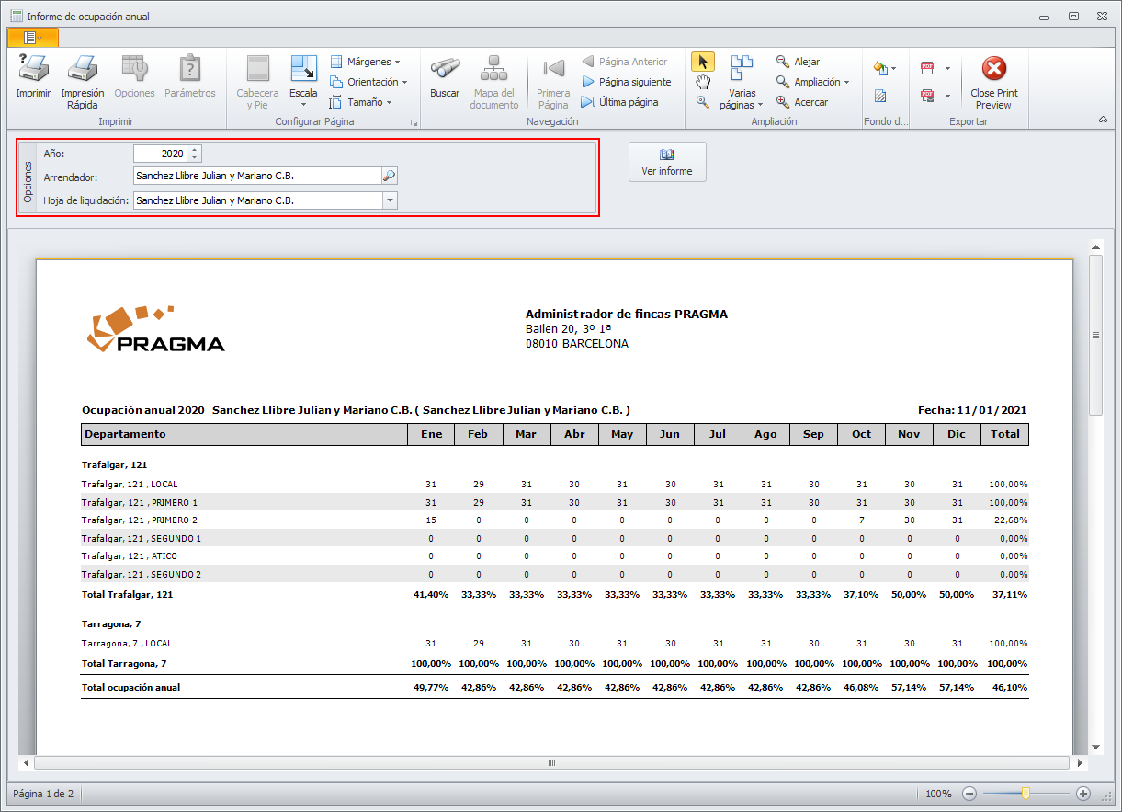Click the zoom slider handle in status bar
Viewport: 1122px width, 812px height.
pos(1026,794)
